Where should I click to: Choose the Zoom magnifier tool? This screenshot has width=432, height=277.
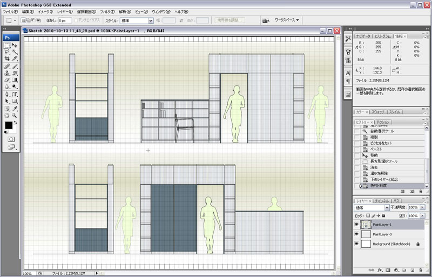coord(15,115)
